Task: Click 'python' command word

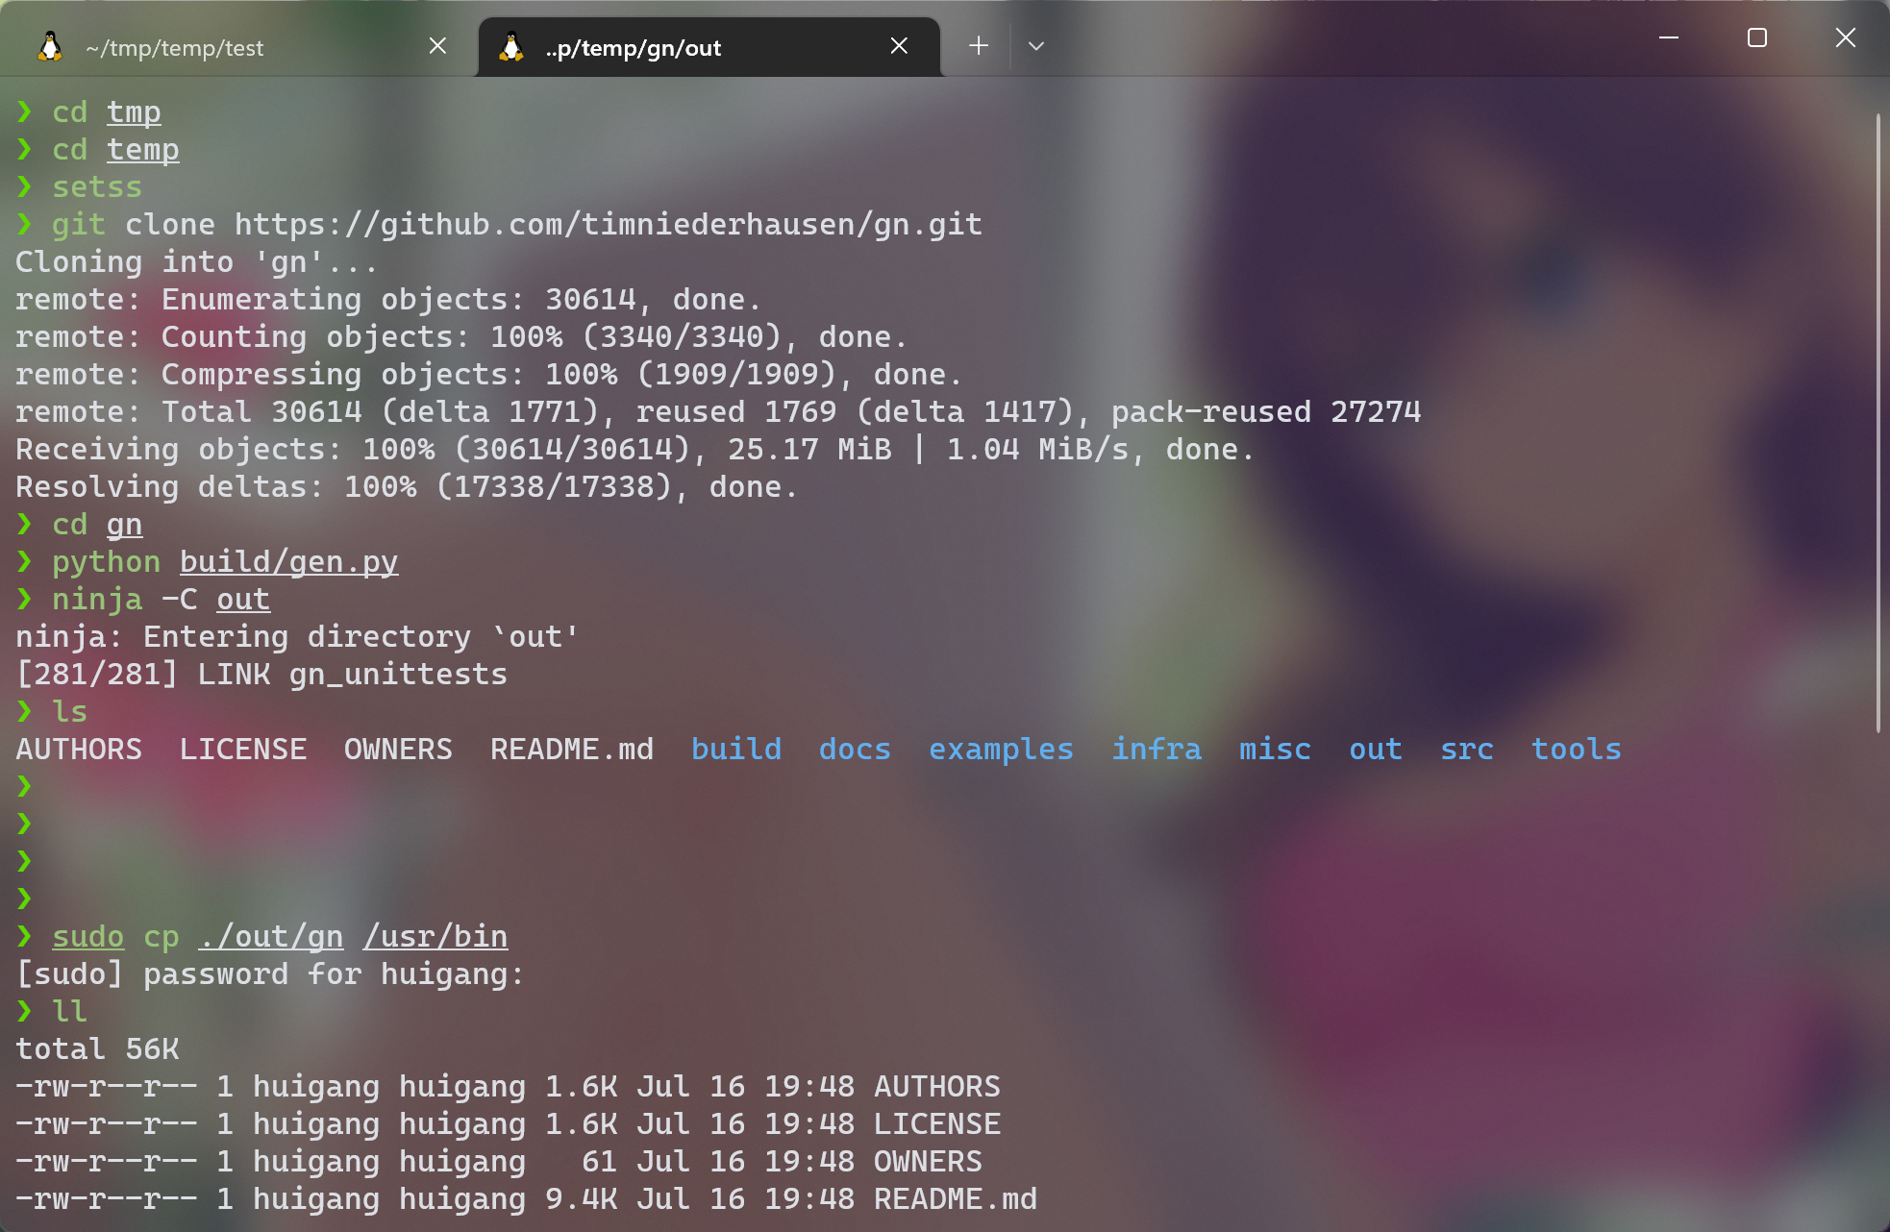Action: tap(106, 562)
